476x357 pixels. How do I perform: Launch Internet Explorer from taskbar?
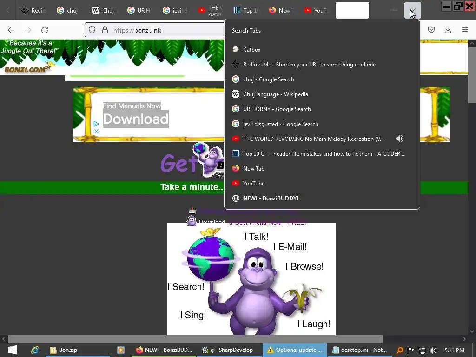35,350
